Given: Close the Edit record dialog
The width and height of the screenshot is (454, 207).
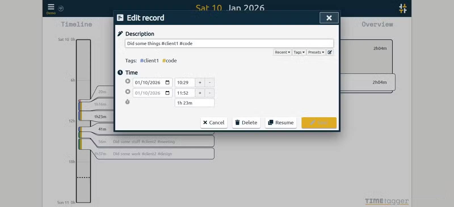Looking at the screenshot, I should (x=329, y=18).
